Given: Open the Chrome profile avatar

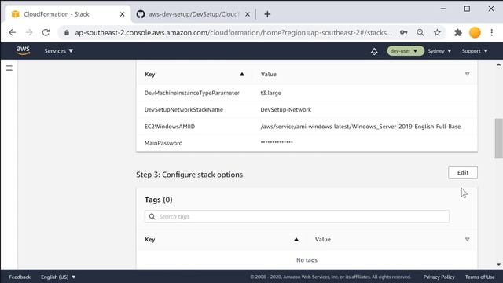Looking at the screenshot, I should click(475, 32).
